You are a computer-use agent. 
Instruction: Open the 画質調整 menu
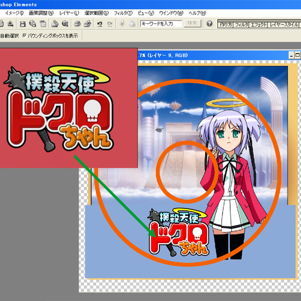click(41, 13)
